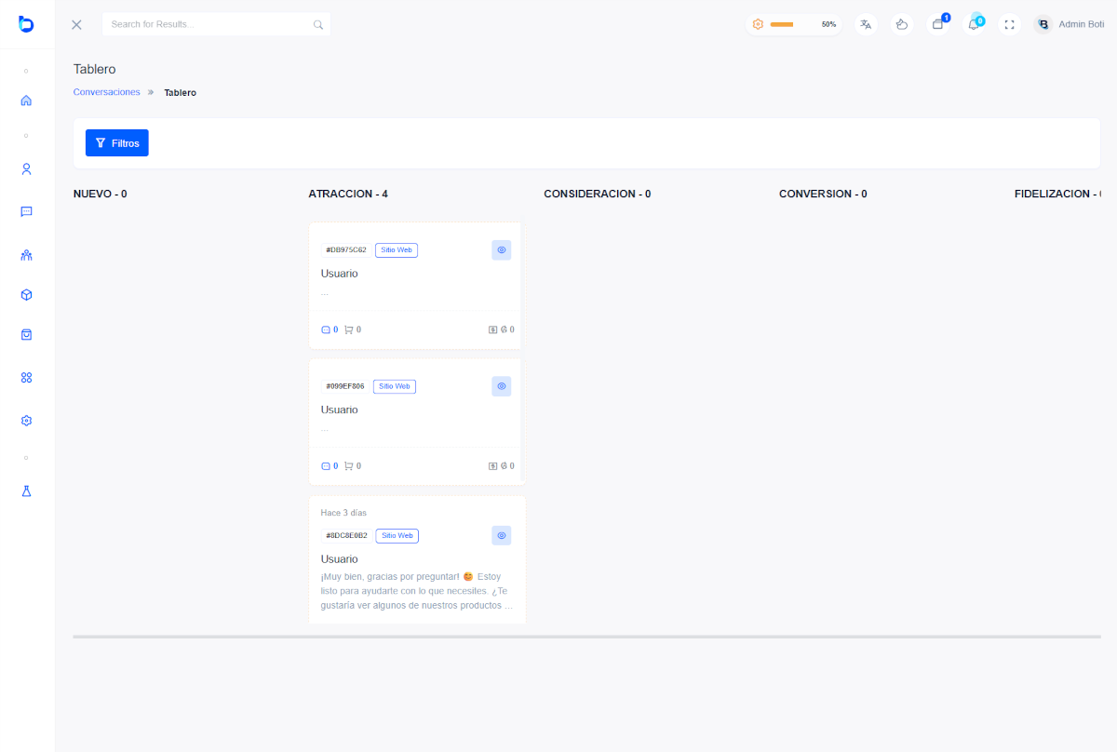Open the four-circles apps sidebar icon
1117x752 pixels.
coord(26,378)
